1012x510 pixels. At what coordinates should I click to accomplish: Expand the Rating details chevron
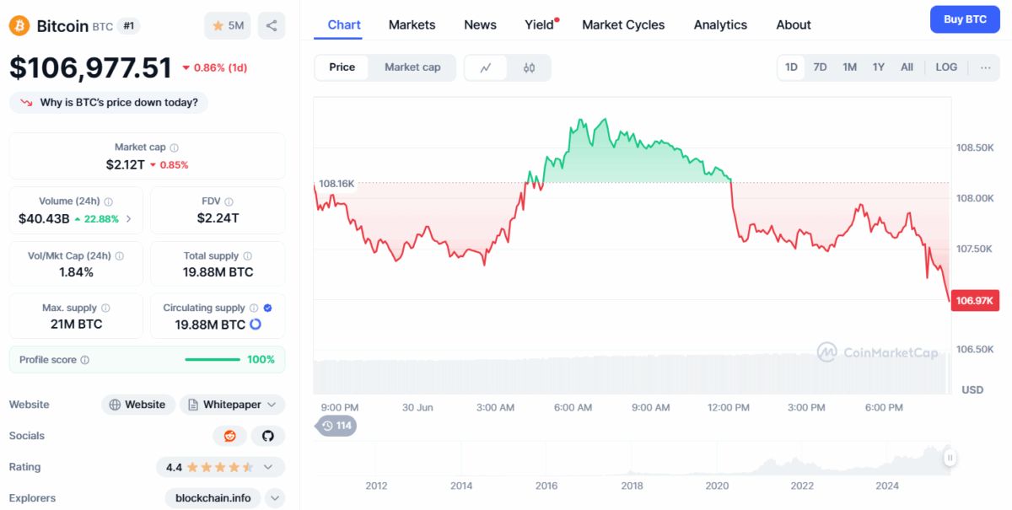tap(268, 467)
